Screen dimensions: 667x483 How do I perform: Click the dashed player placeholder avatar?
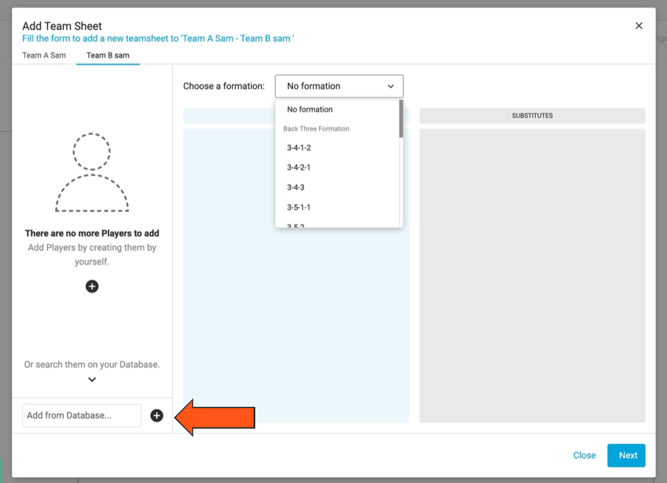[92, 172]
